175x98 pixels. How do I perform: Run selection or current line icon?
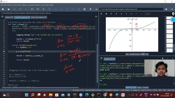[44, 9]
